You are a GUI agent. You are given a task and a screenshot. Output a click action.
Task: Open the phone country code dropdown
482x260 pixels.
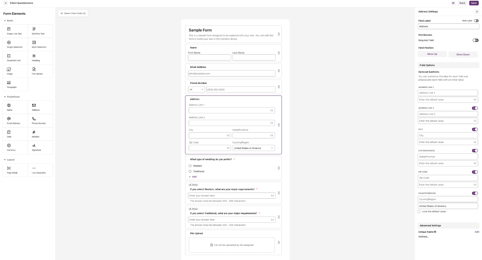click(196, 89)
